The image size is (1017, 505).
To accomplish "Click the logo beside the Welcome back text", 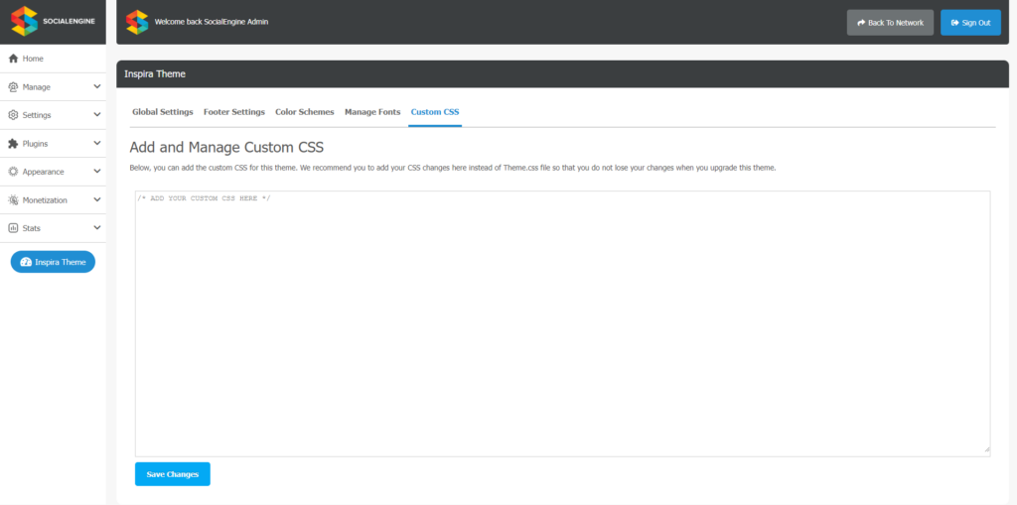I will [x=137, y=22].
